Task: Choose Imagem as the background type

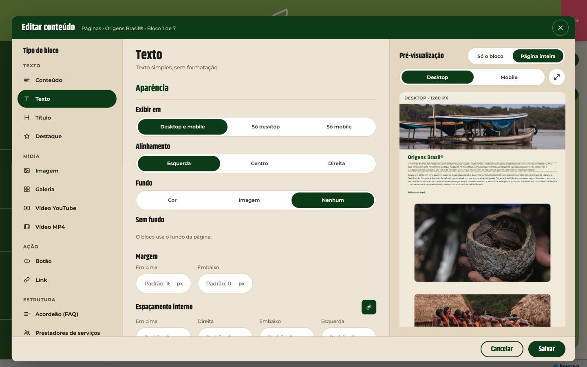Action: click(x=249, y=200)
